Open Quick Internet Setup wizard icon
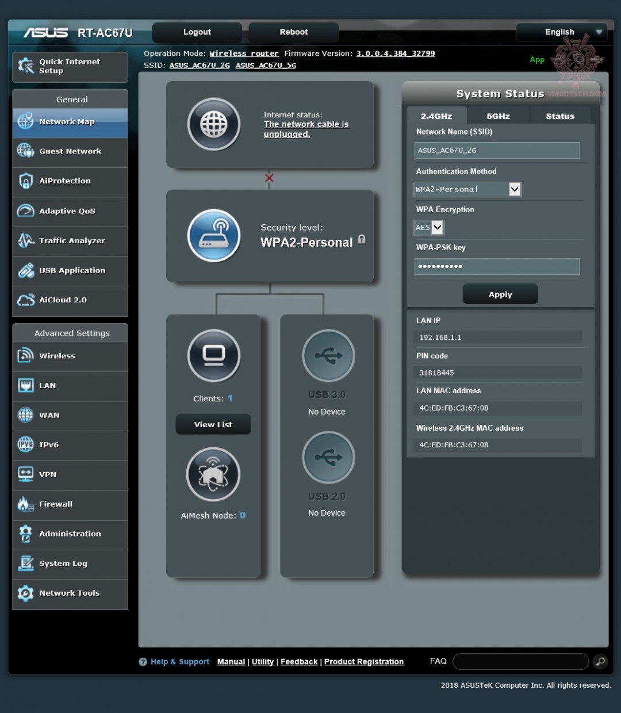The image size is (621, 713). (26, 66)
